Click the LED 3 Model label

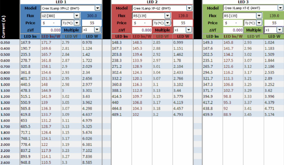click(213, 8)
